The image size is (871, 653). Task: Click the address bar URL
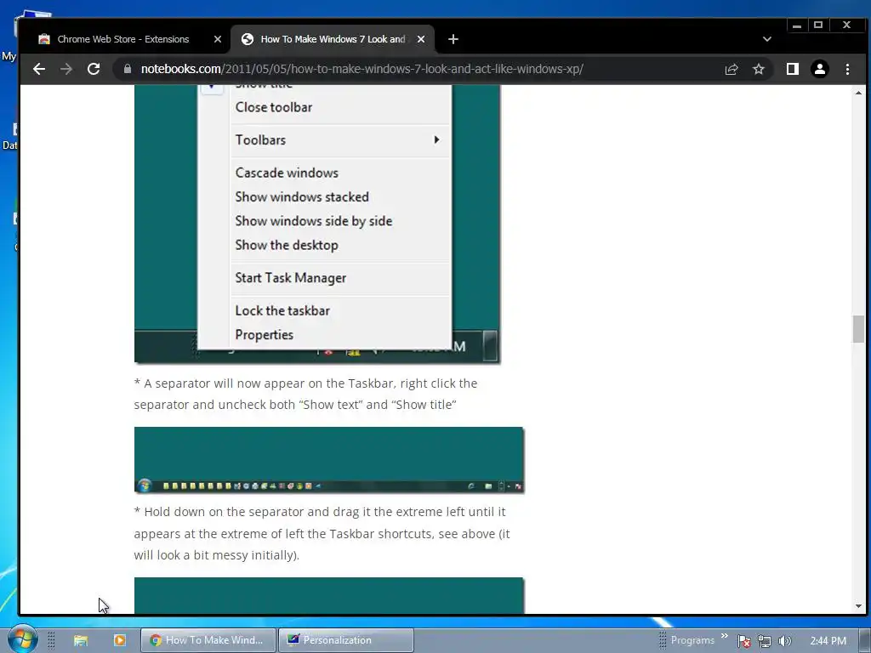361,69
